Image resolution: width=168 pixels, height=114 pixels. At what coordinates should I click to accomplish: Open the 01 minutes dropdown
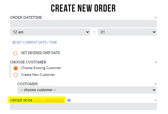tap(127, 32)
